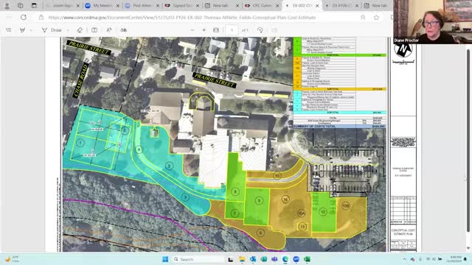
Task: Rotate the PDF page
Action: click(260, 30)
